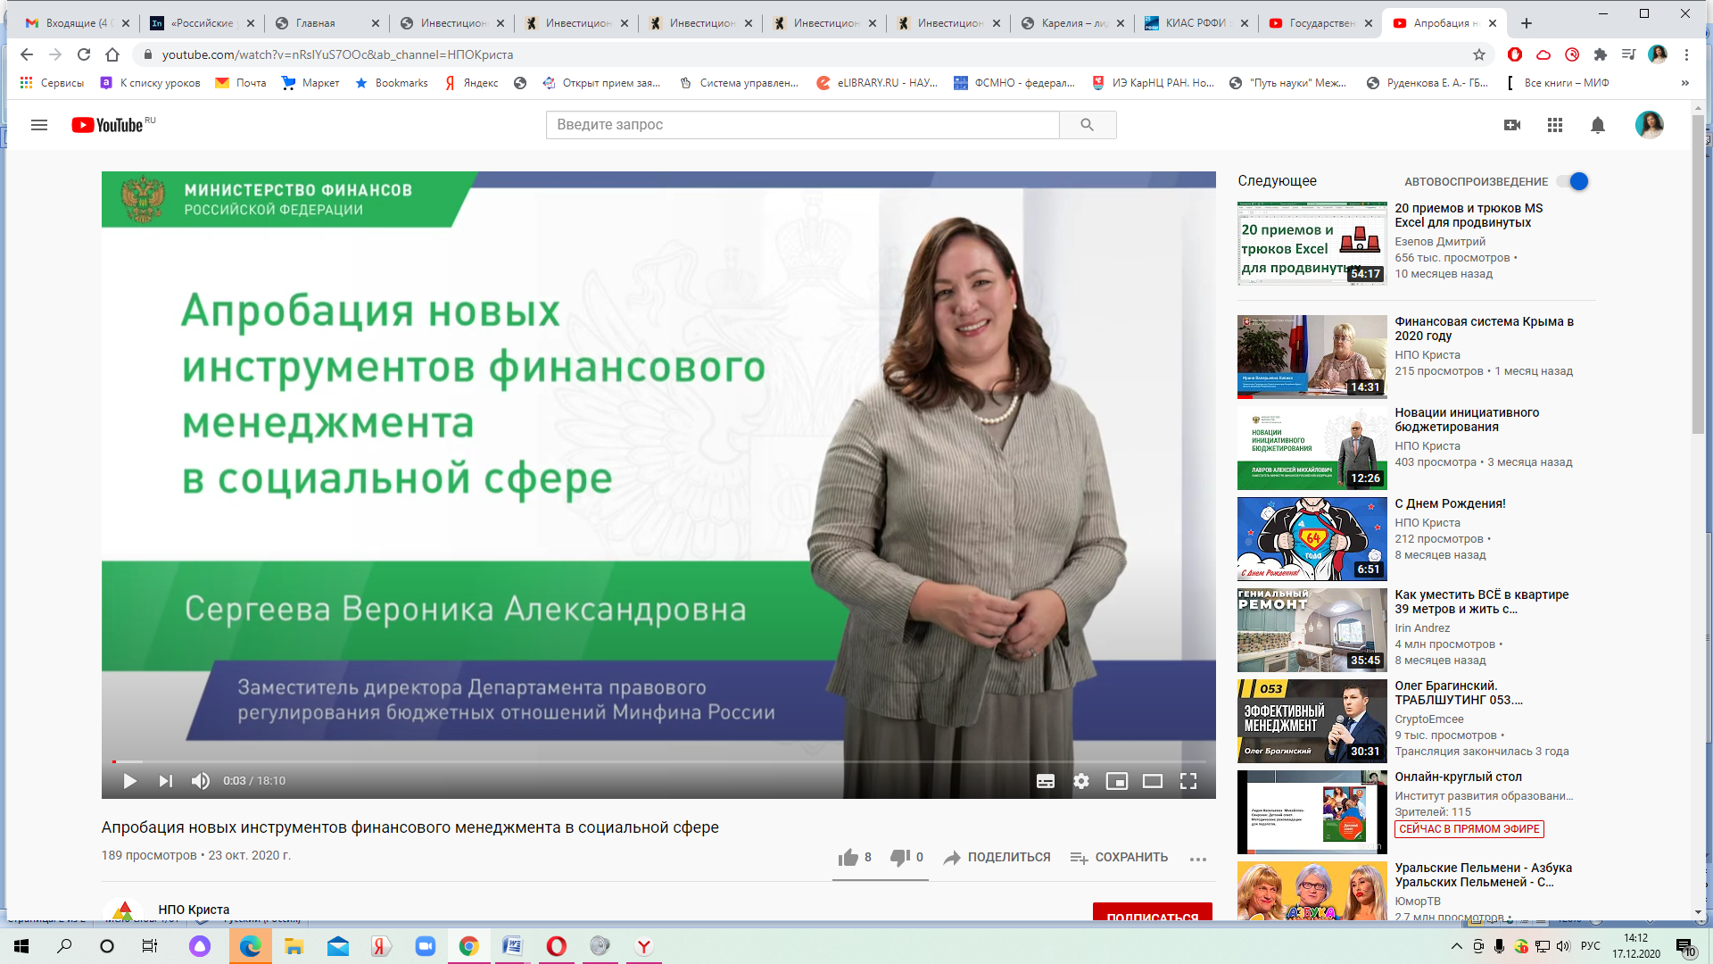This screenshot has width=1713, height=964.
Task: Switch to miniplayer mode icon
Action: click(x=1117, y=781)
